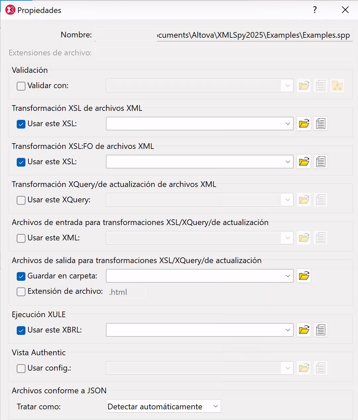The height and width of the screenshot is (420, 358).
Task: Open XSL file editor icon in XSL transformation
Action: tap(321, 124)
